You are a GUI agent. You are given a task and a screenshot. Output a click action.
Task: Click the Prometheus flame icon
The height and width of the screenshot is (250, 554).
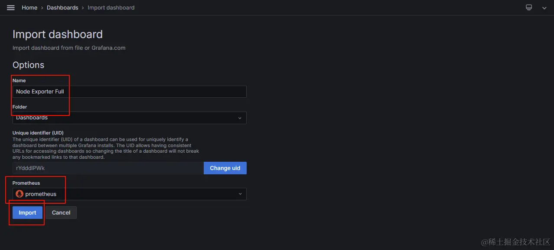coord(20,194)
